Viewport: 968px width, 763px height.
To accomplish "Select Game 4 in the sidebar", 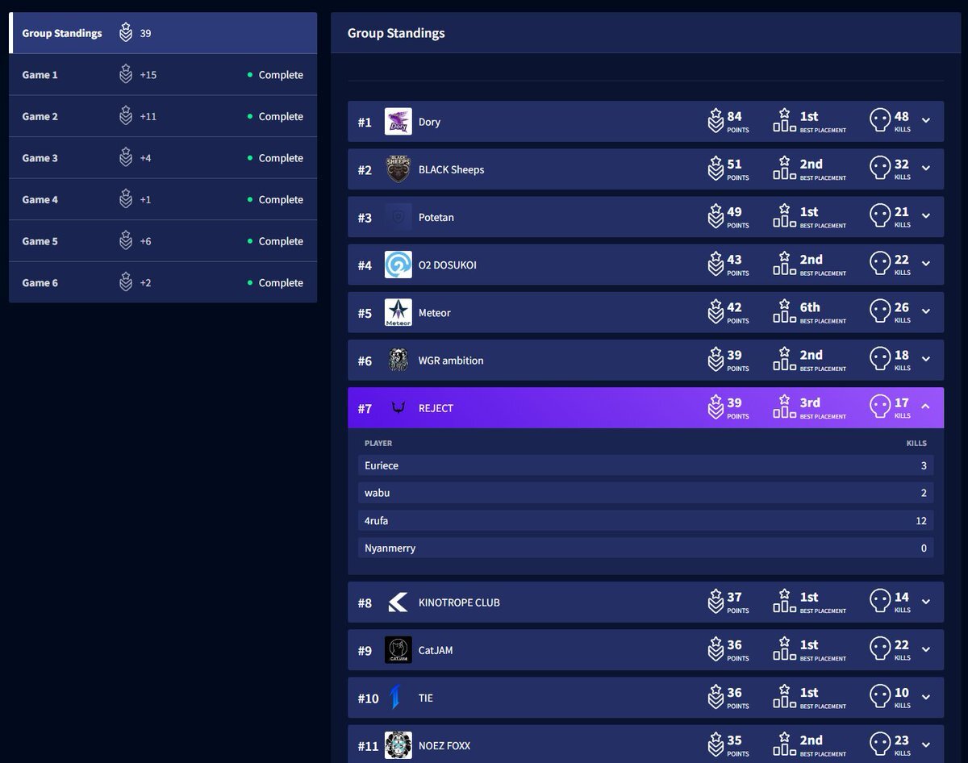I will tap(163, 199).
